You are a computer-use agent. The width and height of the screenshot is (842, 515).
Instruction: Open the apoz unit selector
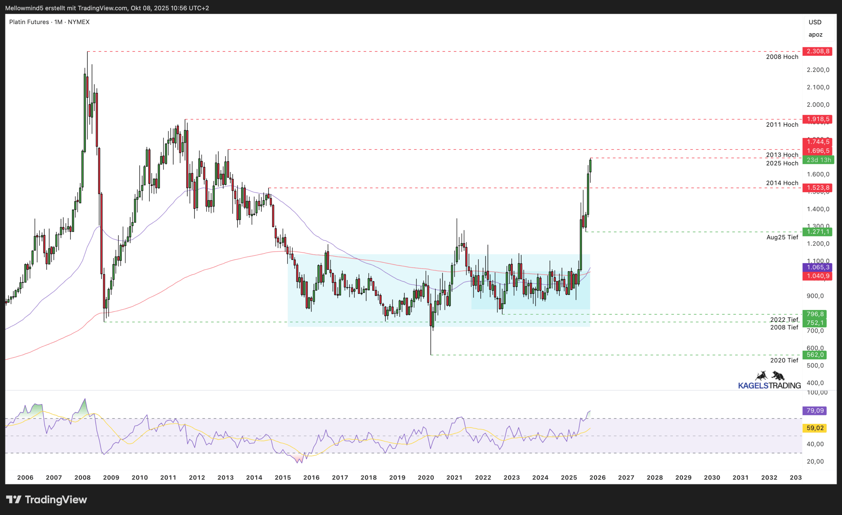coord(815,35)
